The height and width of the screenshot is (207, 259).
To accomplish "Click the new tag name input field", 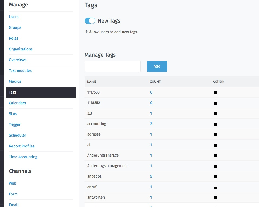I will [112, 66].
